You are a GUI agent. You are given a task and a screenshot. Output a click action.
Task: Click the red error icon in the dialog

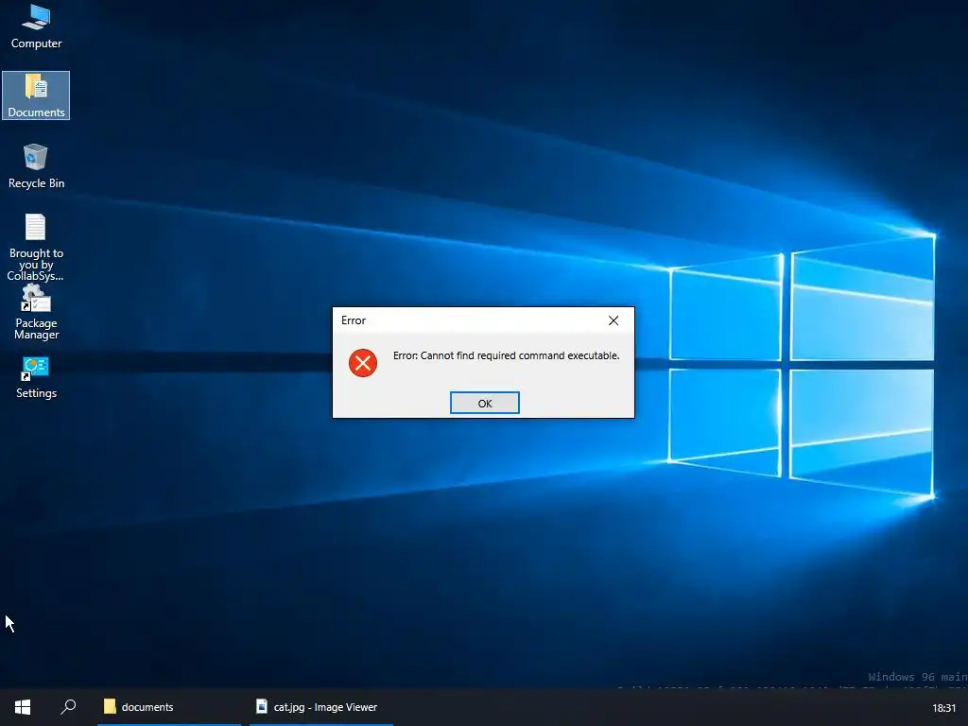[363, 363]
